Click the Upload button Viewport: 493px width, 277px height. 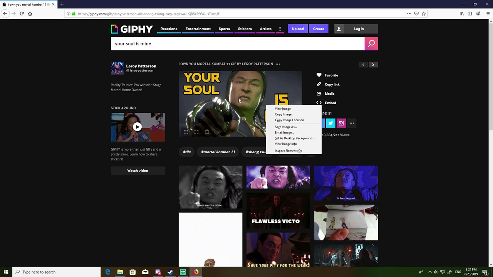298,29
